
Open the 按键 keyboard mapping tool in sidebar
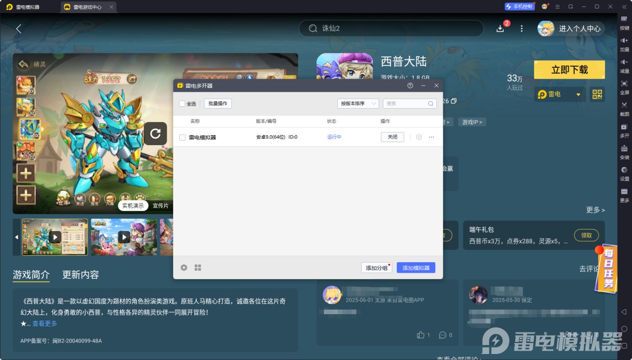[x=625, y=22]
